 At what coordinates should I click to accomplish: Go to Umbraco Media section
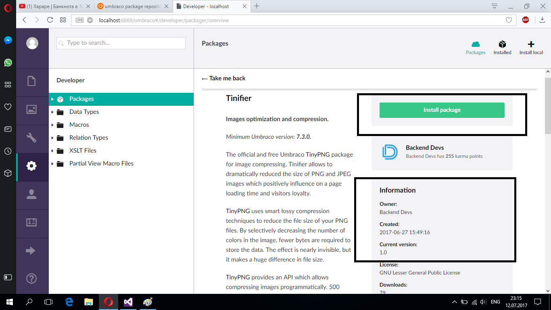click(x=31, y=109)
